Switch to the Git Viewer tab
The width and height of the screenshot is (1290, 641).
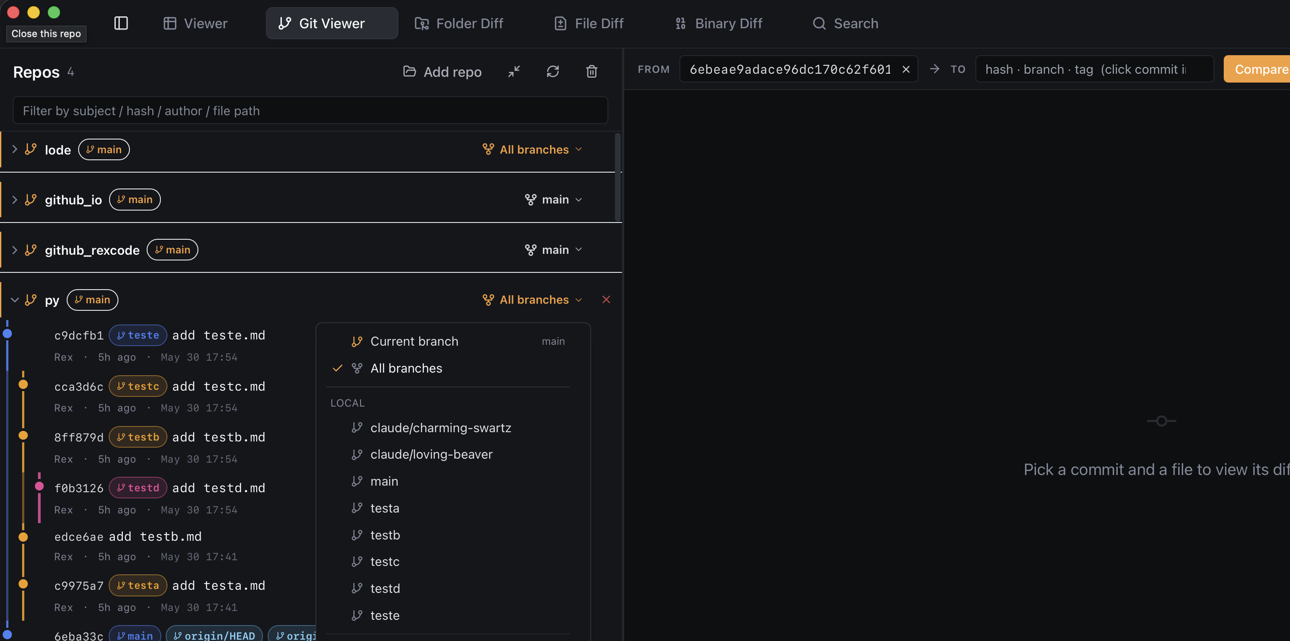pyautogui.click(x=331, y=23)
